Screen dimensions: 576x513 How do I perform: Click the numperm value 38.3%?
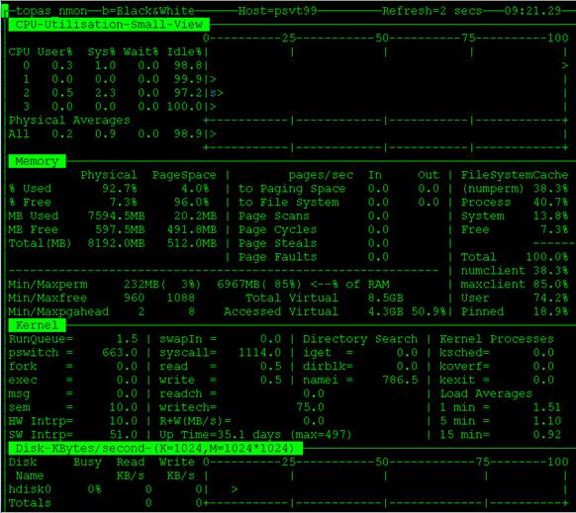(x=550, y=188)
